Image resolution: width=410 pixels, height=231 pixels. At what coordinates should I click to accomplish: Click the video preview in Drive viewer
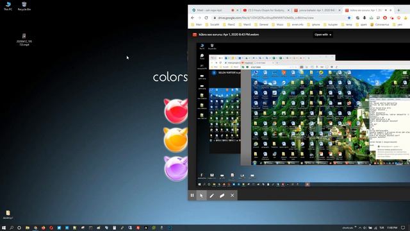303,114
